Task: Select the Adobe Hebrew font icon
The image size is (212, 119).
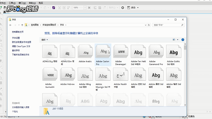Action: (x=67, y=74)
